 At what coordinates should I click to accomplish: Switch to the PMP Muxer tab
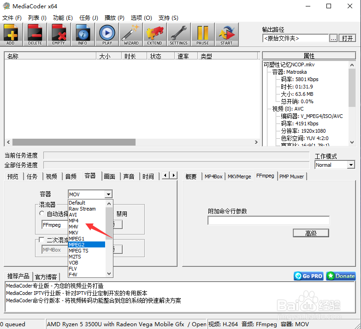tap(291, 176)
